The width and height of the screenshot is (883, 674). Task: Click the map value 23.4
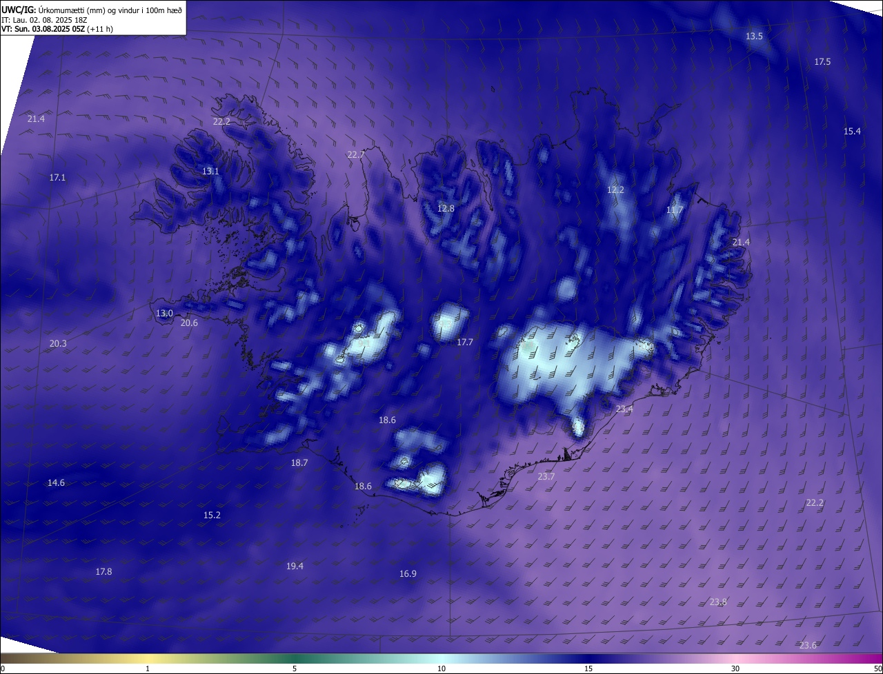click(x=624, y=409)
